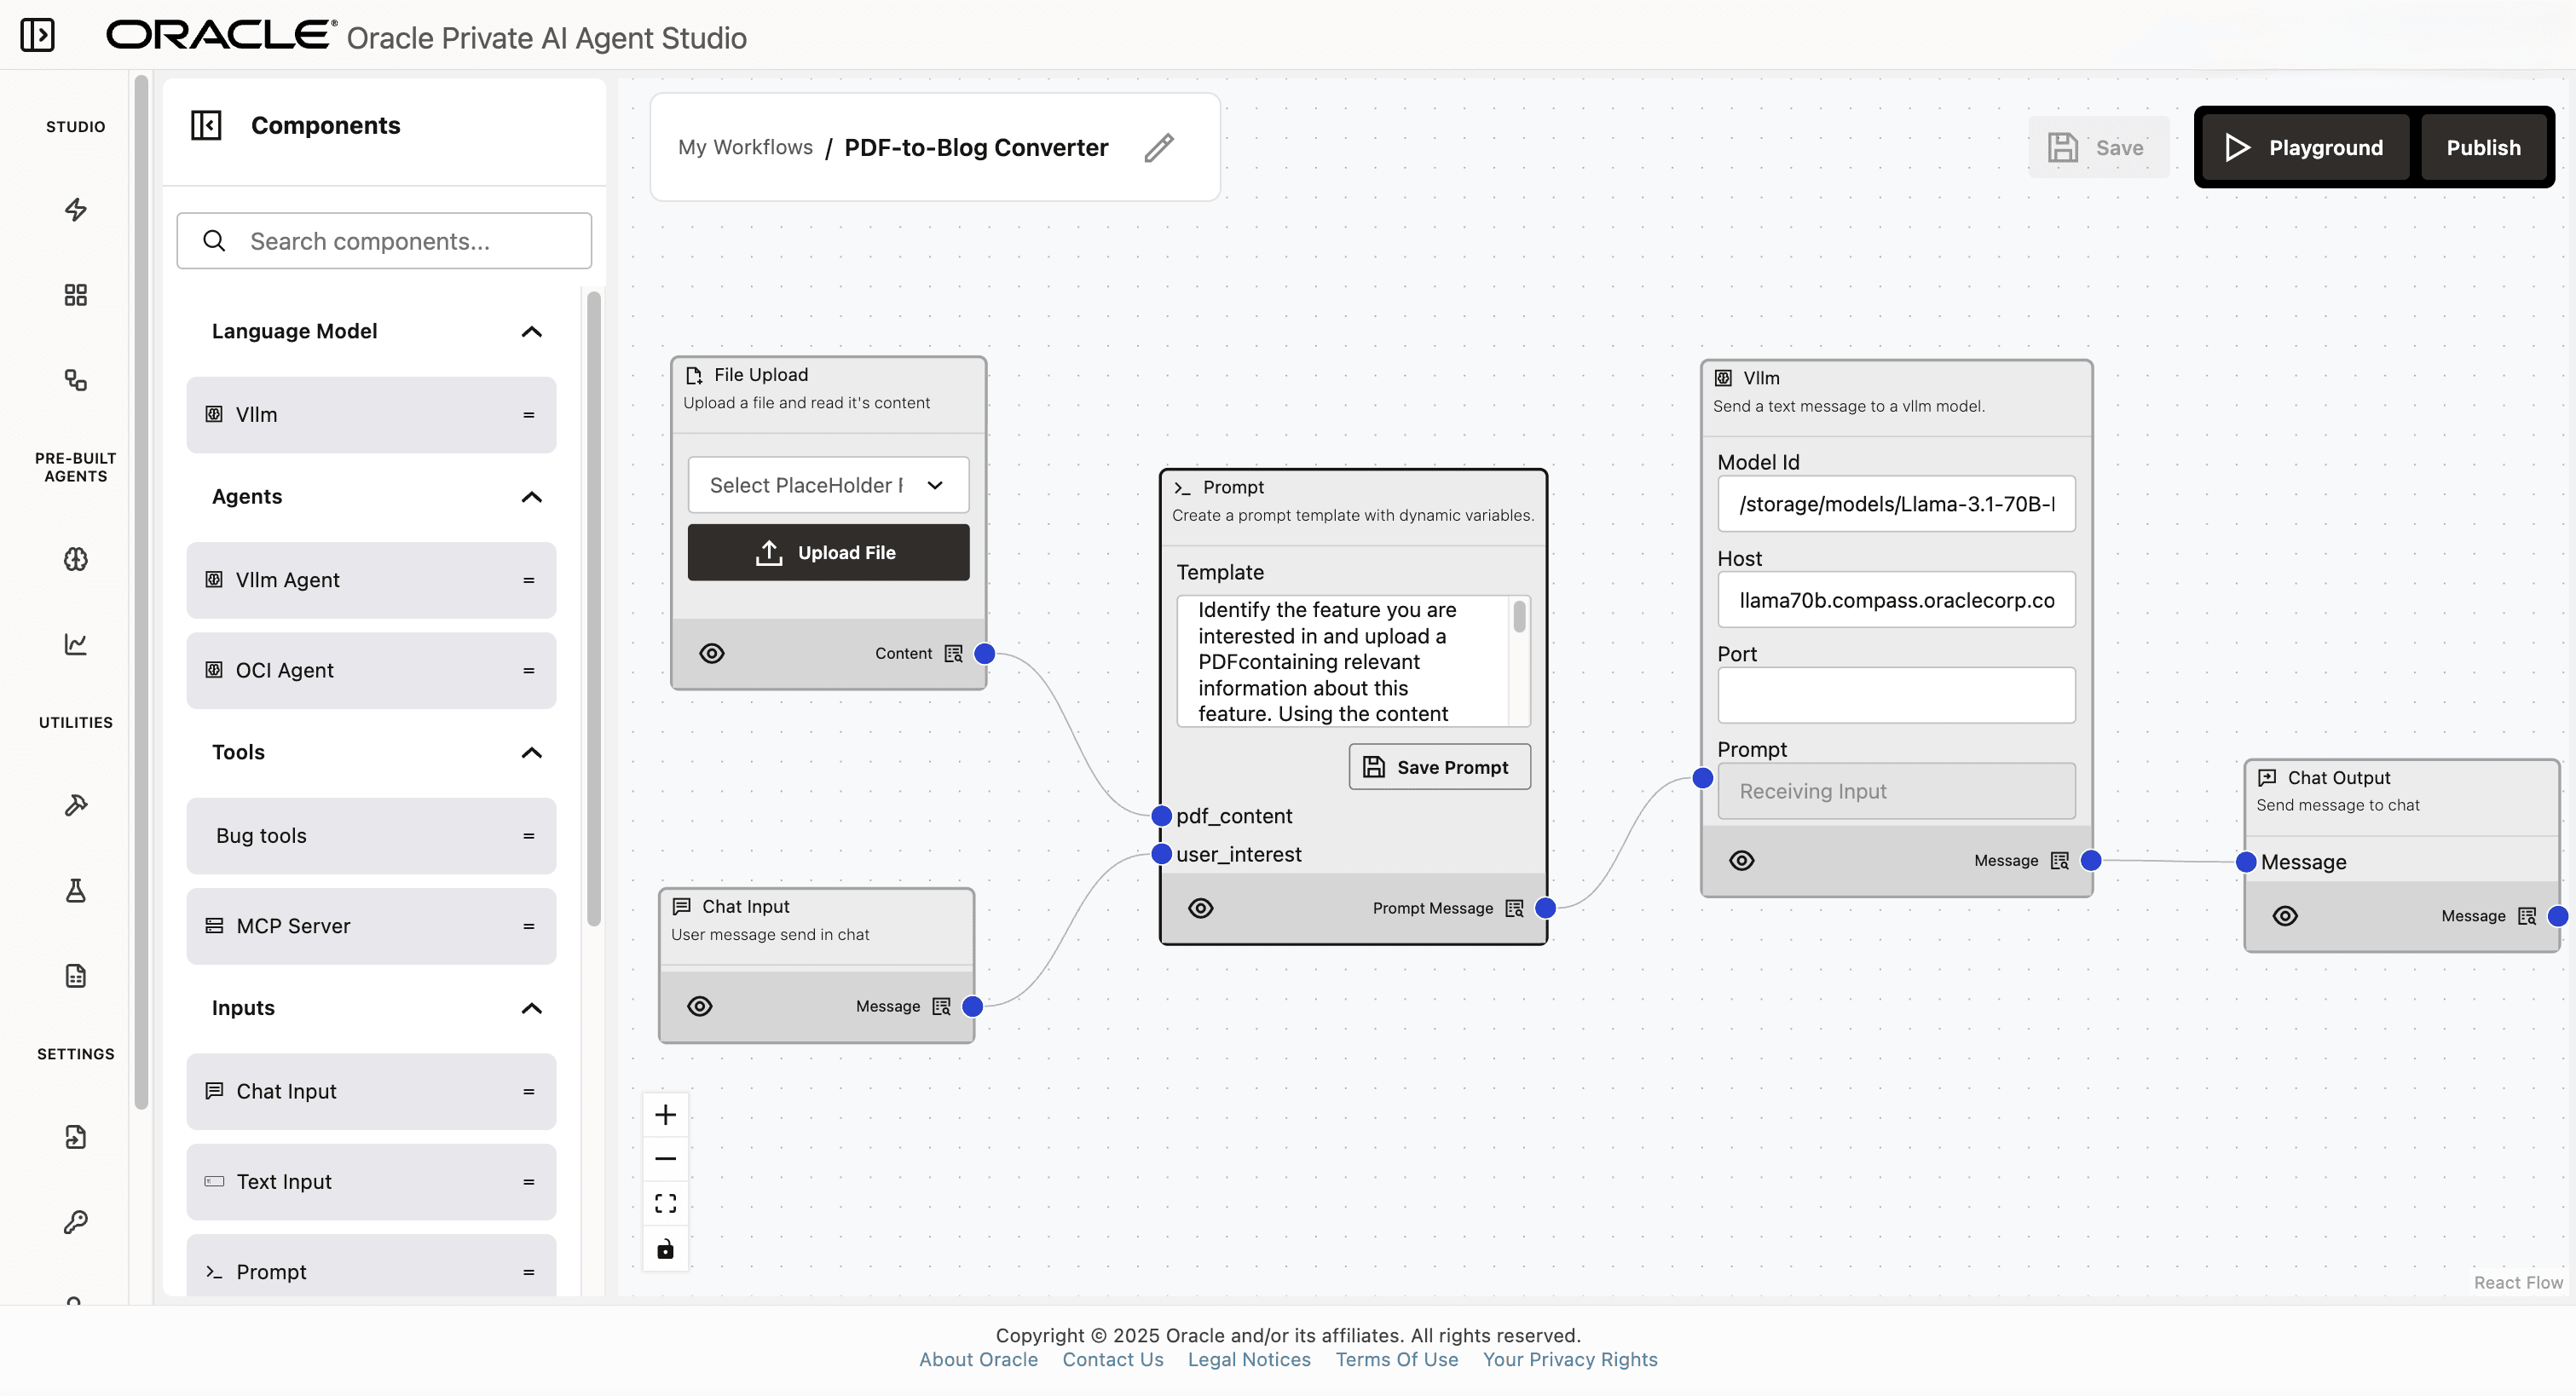Click the hammer tool icon in Utilities
Image resolution: width=2576 pixels, height=1396 pixels.
[x=76, y=804]
